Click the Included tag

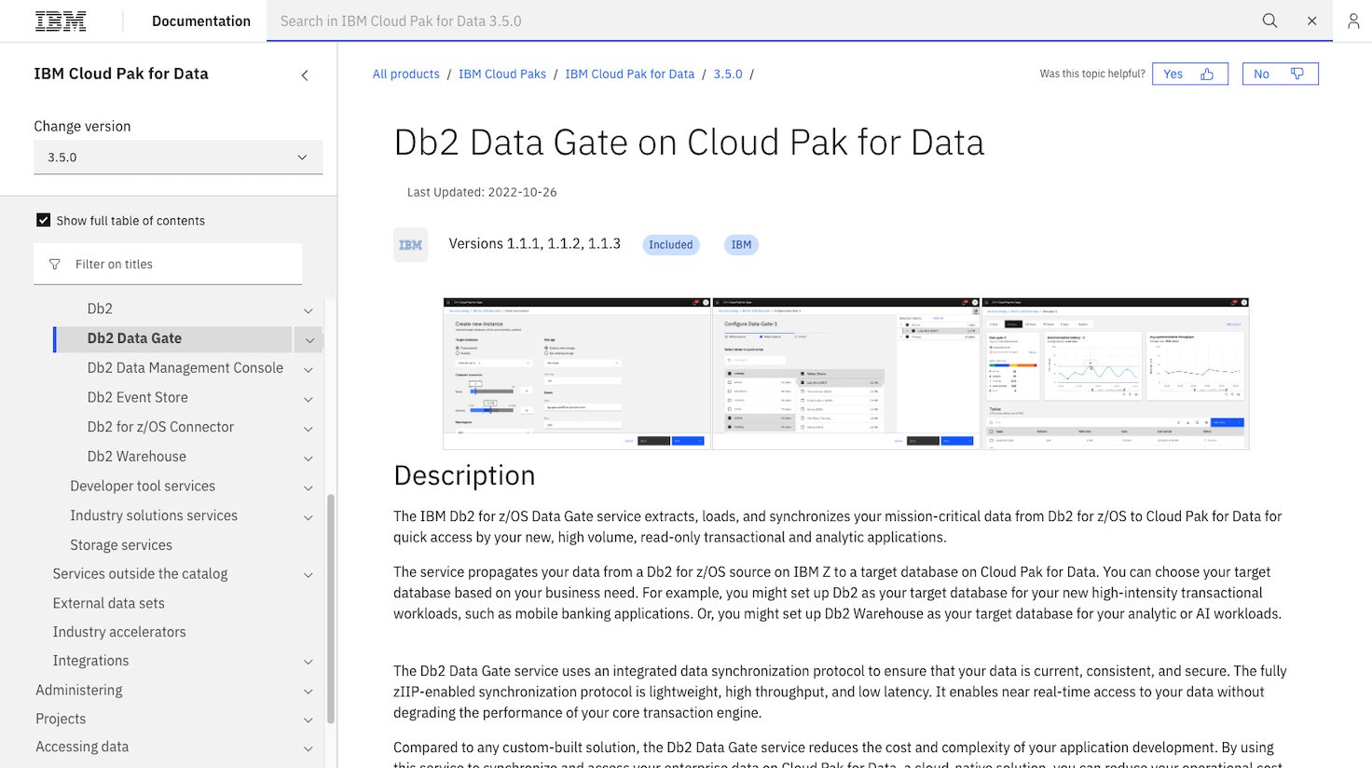pyautogui.click(x=671, y=245)
